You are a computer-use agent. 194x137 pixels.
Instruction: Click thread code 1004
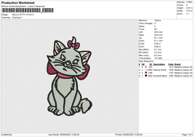pyautogui.click(x=171, y=70)
